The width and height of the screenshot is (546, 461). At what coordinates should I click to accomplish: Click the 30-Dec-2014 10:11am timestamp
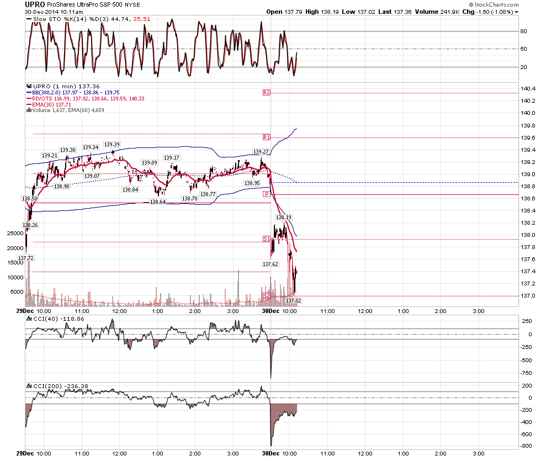(54, 12)
